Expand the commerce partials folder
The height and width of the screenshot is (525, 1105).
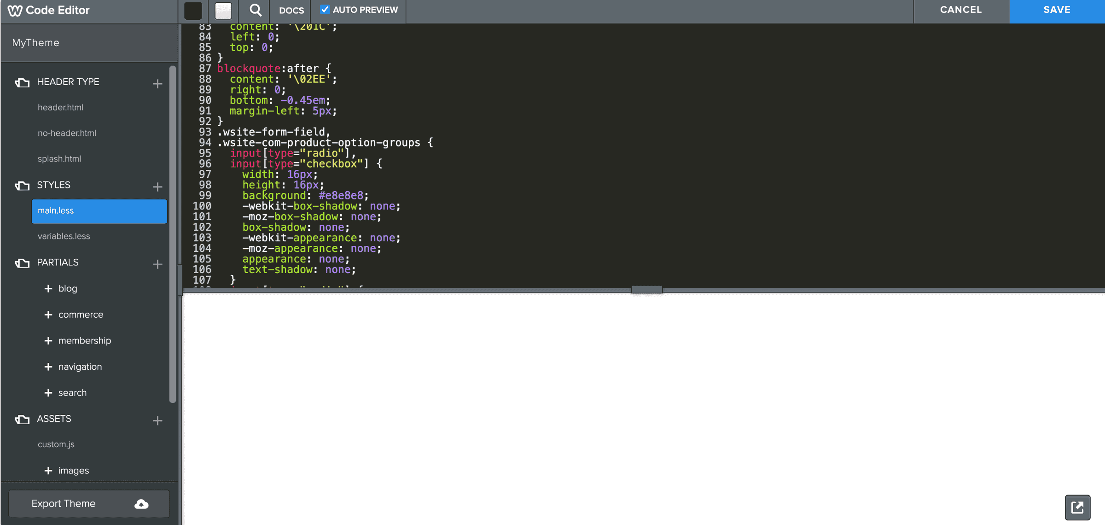tap(48, 315)
